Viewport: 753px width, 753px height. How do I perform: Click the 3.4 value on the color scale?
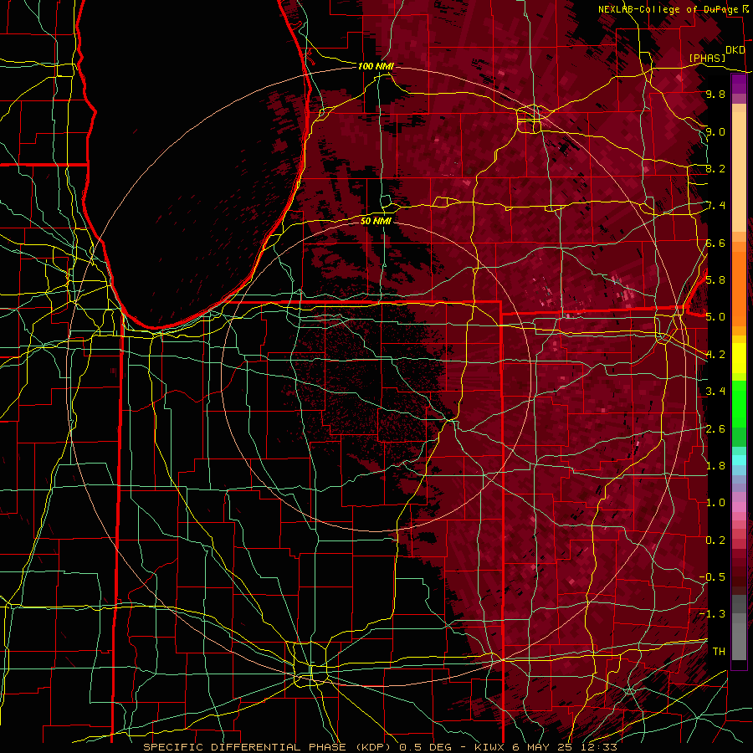click(715, 391)
